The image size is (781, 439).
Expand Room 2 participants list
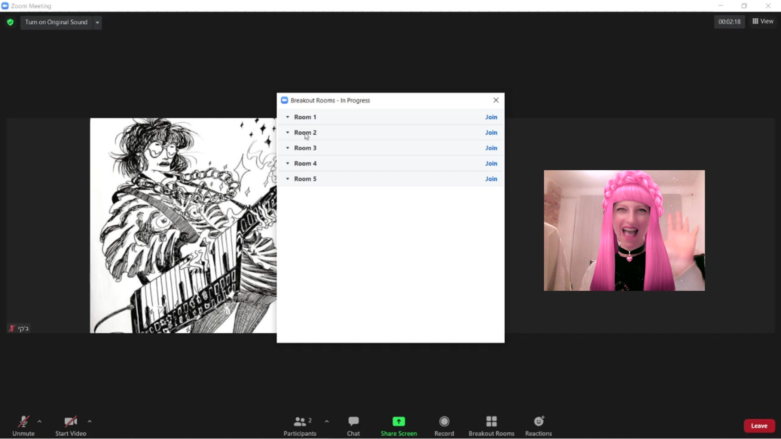tap(287, 132)
